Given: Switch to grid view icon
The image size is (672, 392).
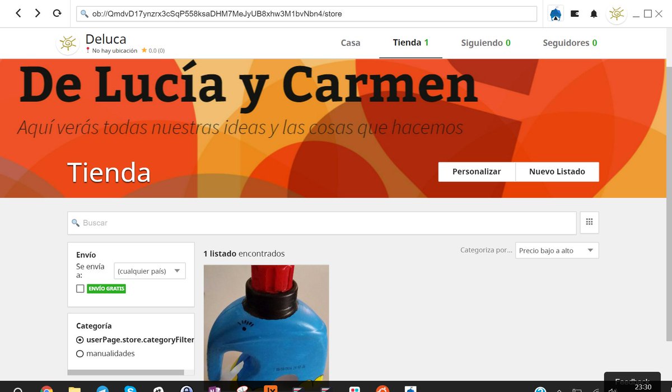Looking at the screenshot, I should click(589, 222).
